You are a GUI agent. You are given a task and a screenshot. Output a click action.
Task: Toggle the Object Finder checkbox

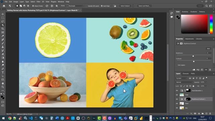click(33, 6)
